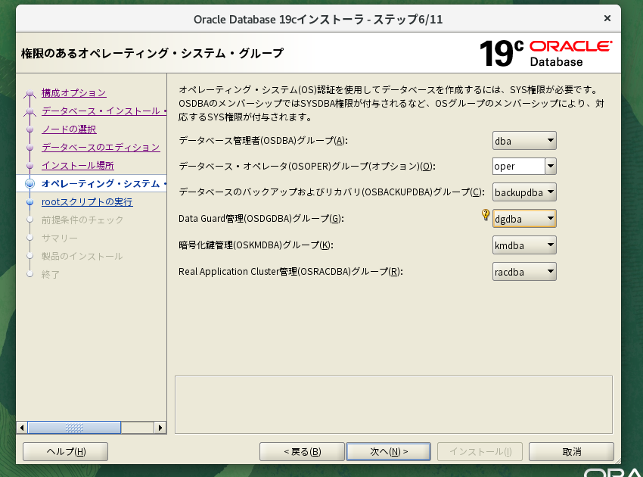643x477 pixels.
Task: Click the step marker beside インストール場所
Action: click(x=30, y=165)
